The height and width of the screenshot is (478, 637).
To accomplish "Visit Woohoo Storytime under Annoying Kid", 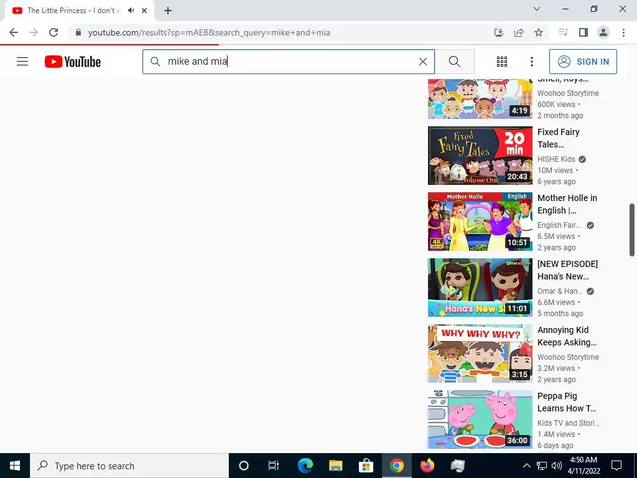I will [568, 357].
